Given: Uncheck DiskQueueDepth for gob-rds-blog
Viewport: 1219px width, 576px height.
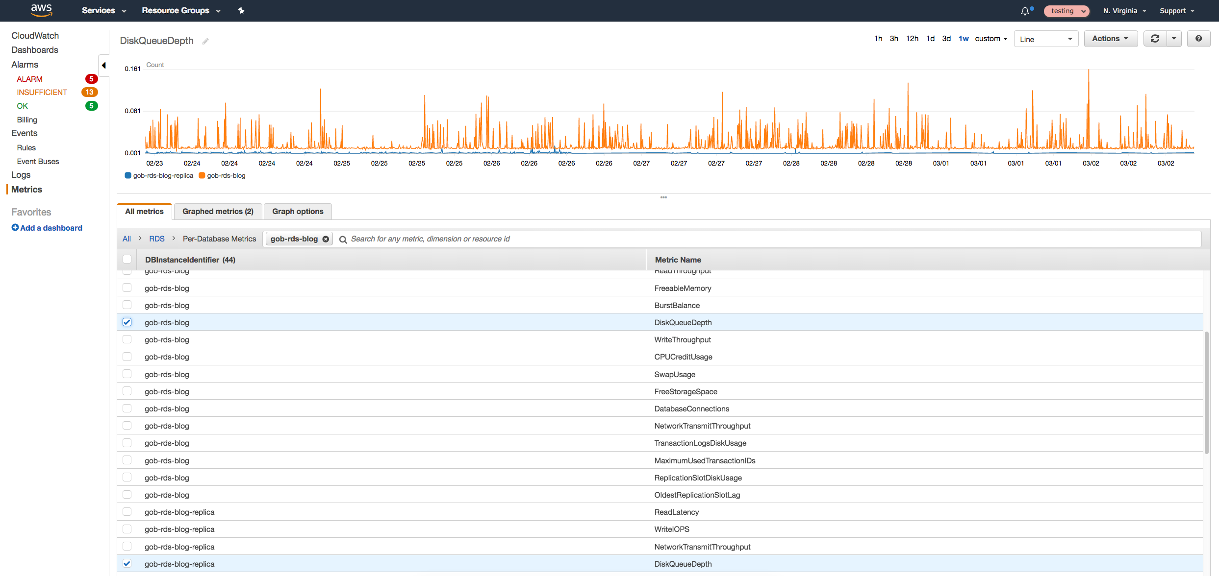Looking at the screenshot, I should [x=127, y=322].
